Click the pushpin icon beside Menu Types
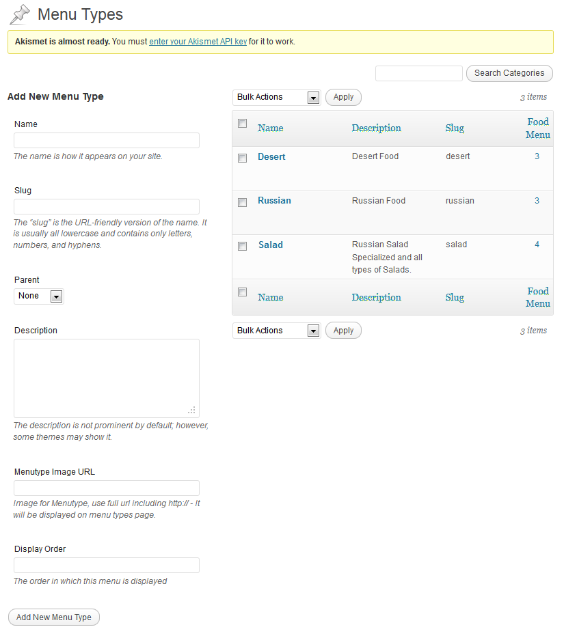Viewport: 564px width, 640px height. click(20, 14)
